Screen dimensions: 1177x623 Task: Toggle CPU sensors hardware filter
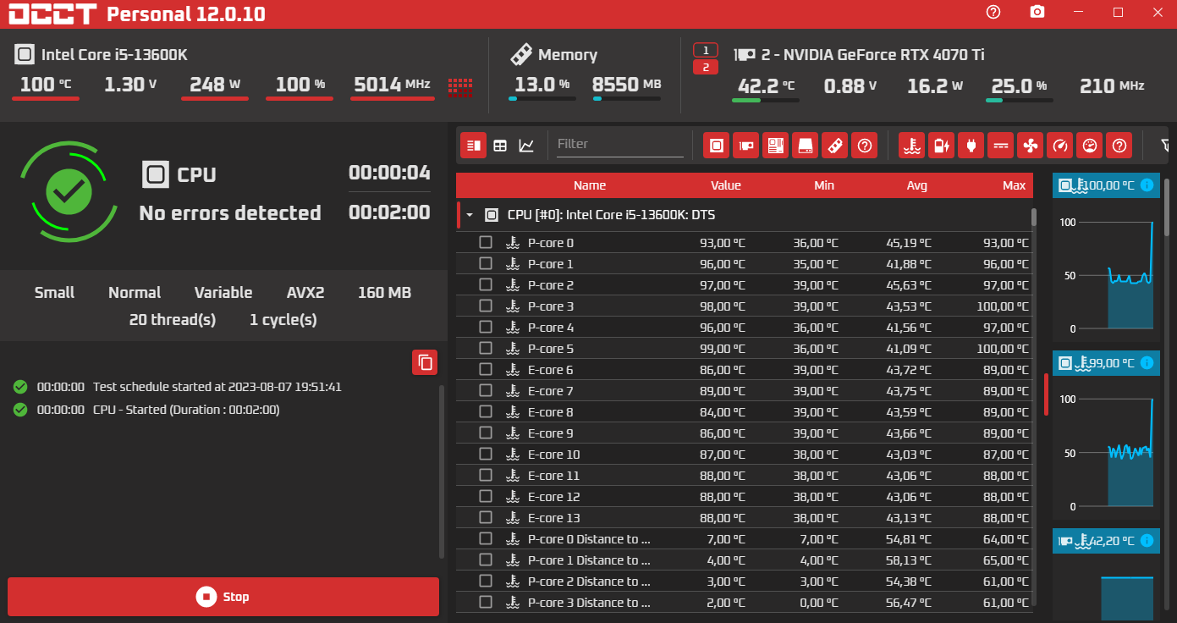pos(717,146)
